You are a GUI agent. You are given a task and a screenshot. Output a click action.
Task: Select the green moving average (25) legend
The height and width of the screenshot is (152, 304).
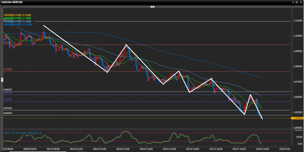click(x=18, y=18)
